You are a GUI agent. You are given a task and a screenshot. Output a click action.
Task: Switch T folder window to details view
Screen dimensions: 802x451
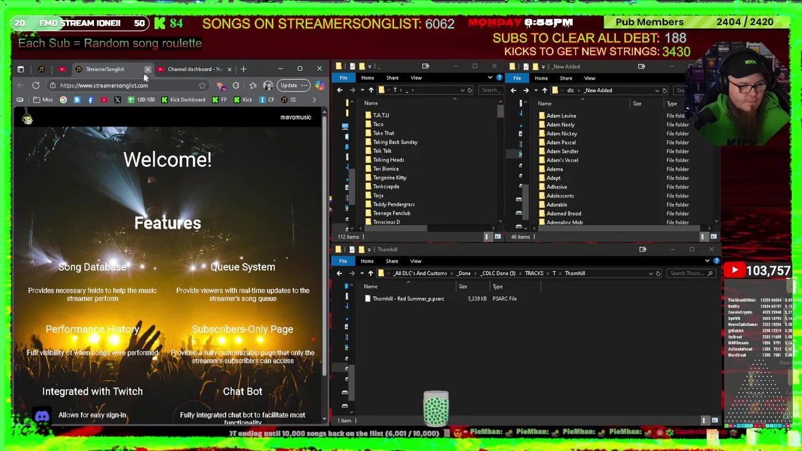487,237
